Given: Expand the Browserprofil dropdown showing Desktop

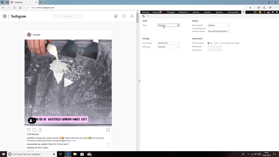Looking at the screenshot, I should coord(219,25).
